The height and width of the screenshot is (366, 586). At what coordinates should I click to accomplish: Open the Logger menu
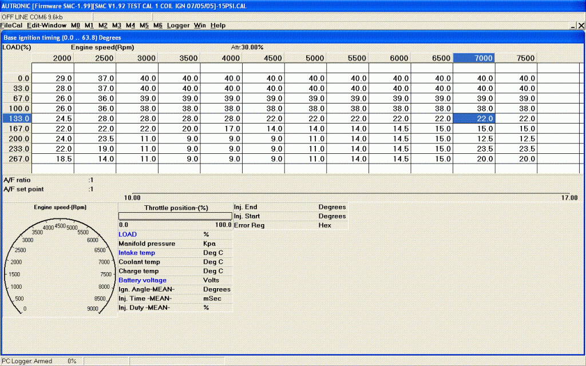pyautogui.click(x=178, y=26)
